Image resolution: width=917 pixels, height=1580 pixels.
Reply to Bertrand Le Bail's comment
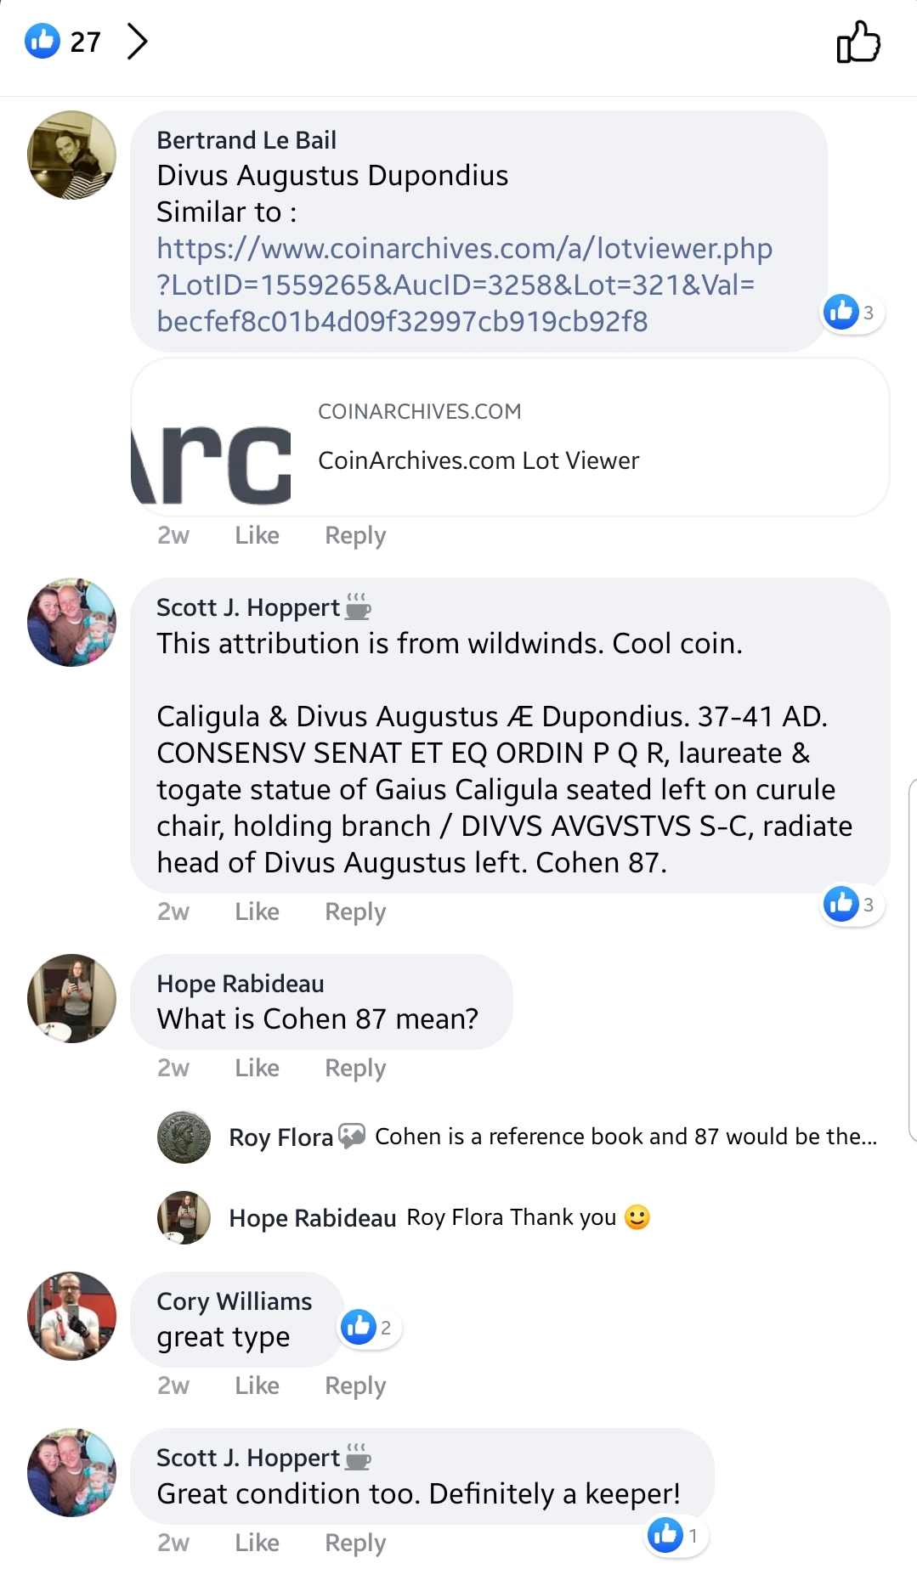tap(355, 535)
